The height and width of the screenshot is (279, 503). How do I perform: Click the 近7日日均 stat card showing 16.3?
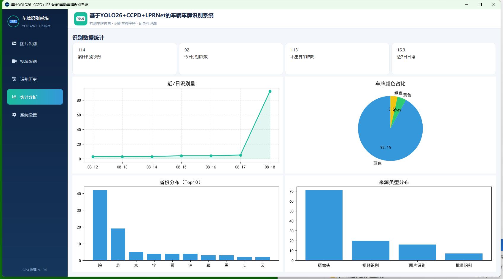click(x=443, y=59)
